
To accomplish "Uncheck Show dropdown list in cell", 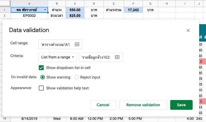I will (x=41, y=68).
